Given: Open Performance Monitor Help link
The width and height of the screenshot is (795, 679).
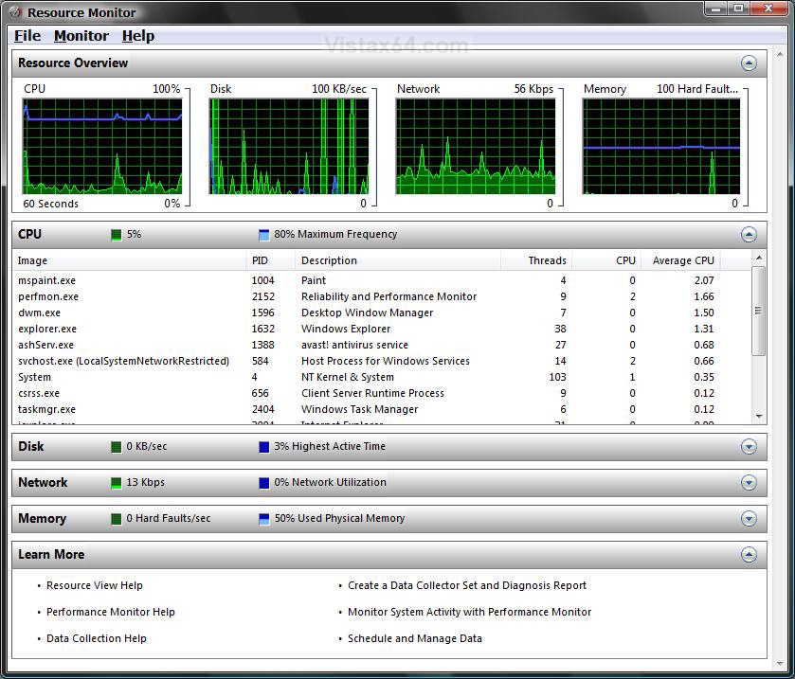Looking at the screenshot, I should (111, 612).
